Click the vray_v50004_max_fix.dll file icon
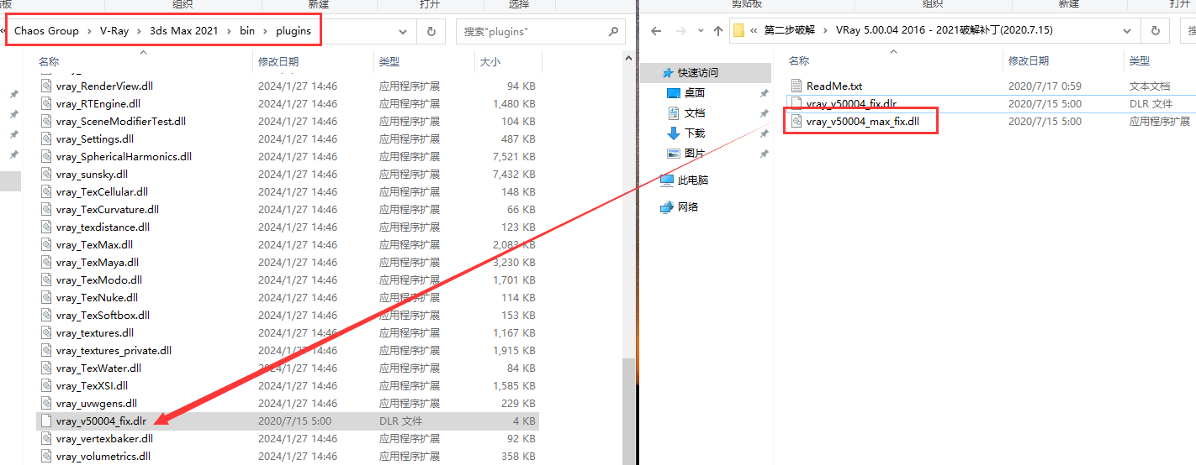 (x=797, y=121)
